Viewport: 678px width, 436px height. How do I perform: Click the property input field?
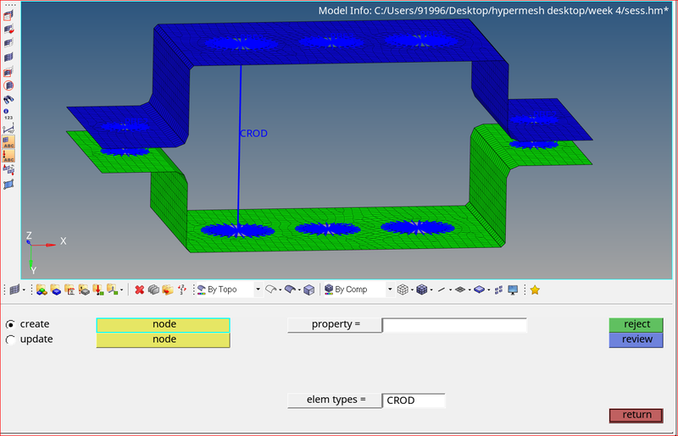[x=454, y=325]
